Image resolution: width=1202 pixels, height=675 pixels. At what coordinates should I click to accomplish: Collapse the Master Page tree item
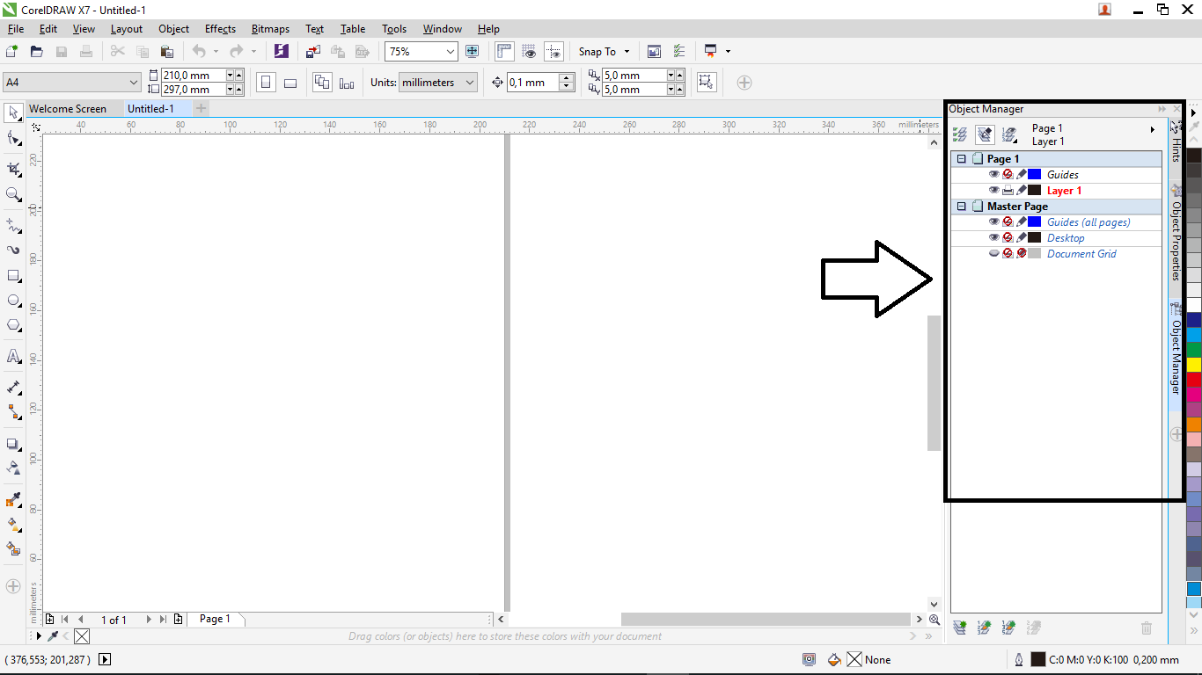961,206
